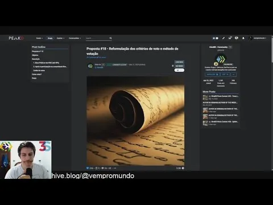Click the reblog icon below the post
This screenshot has width=273, height=205.
point(110,168)
